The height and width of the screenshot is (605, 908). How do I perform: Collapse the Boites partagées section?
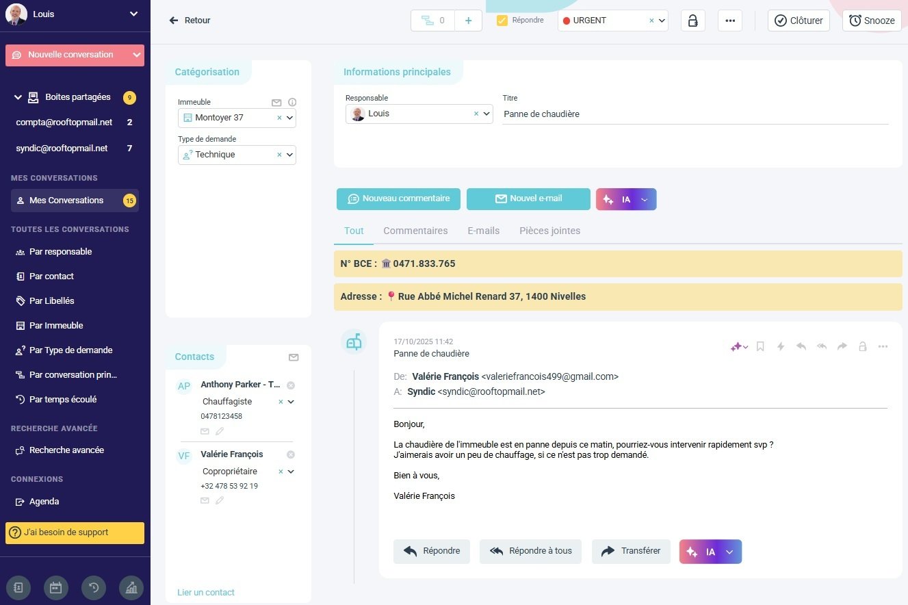pyautogui.click(x=18, y=98)
